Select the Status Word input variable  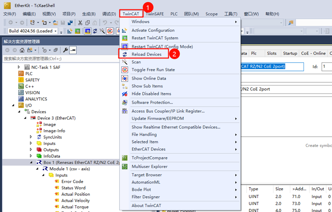(73, 188)
